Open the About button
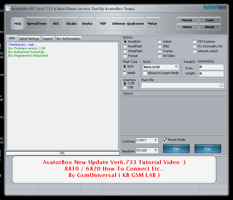 coord(210,27)
